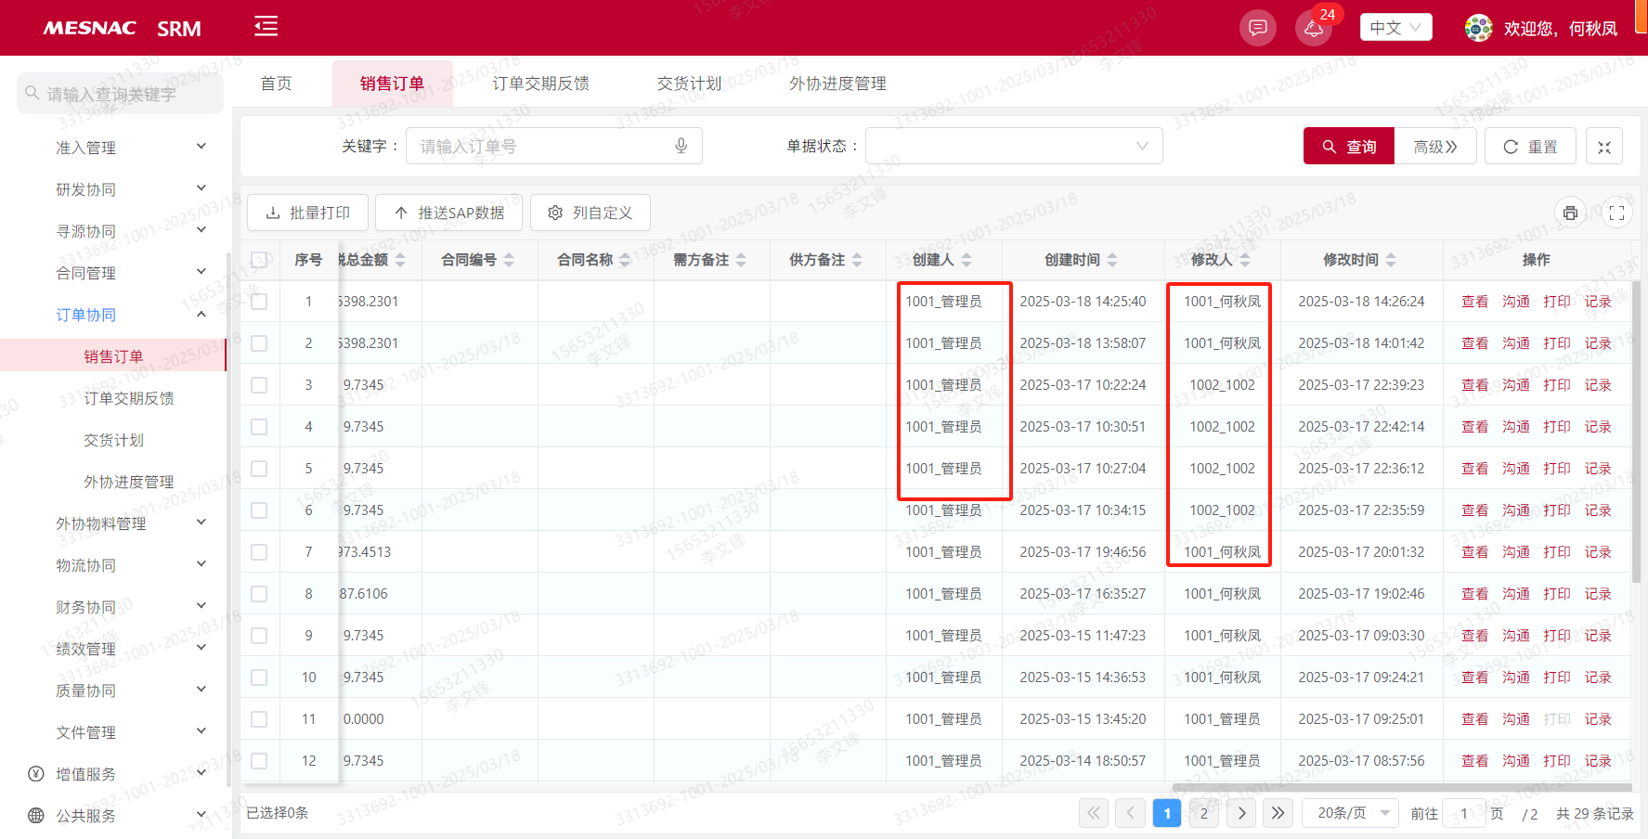Check the checkbox for row 4
Viewport: 1648px width, 839px height.
(259, 427)
